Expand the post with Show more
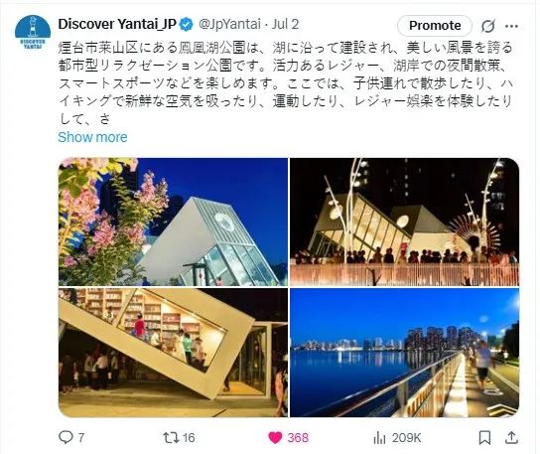 point(92,137)
